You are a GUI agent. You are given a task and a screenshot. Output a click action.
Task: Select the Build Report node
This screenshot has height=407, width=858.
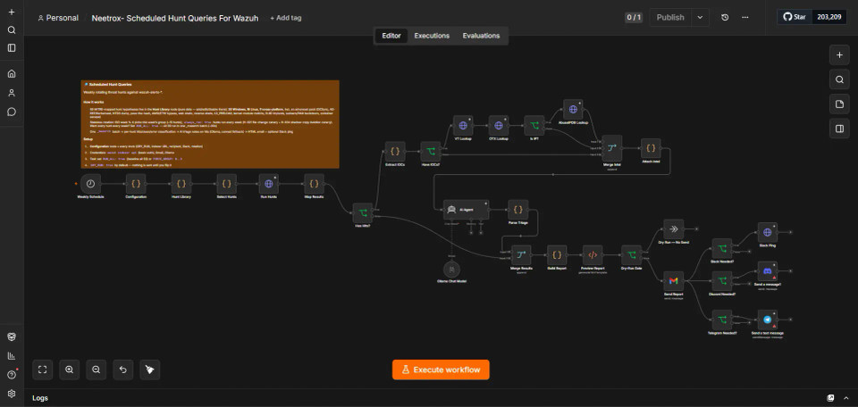coord(557,254)
